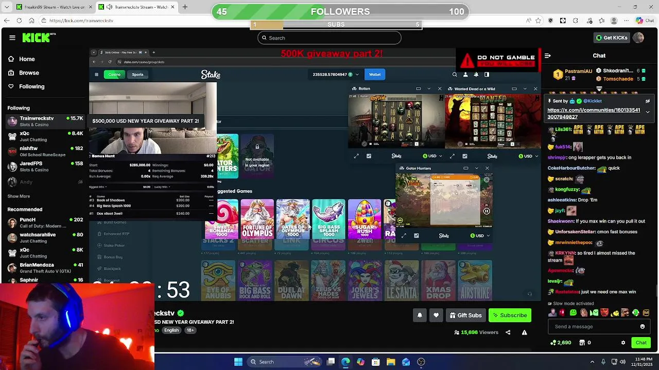The height and width of the screenshot is (370, 659).
Task: Send the message with the Chat button
Action: point(641,343)
